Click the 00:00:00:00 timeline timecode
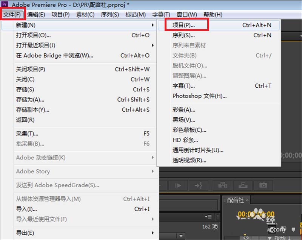Screen dimensions: 302x240 tap(256, 214)
